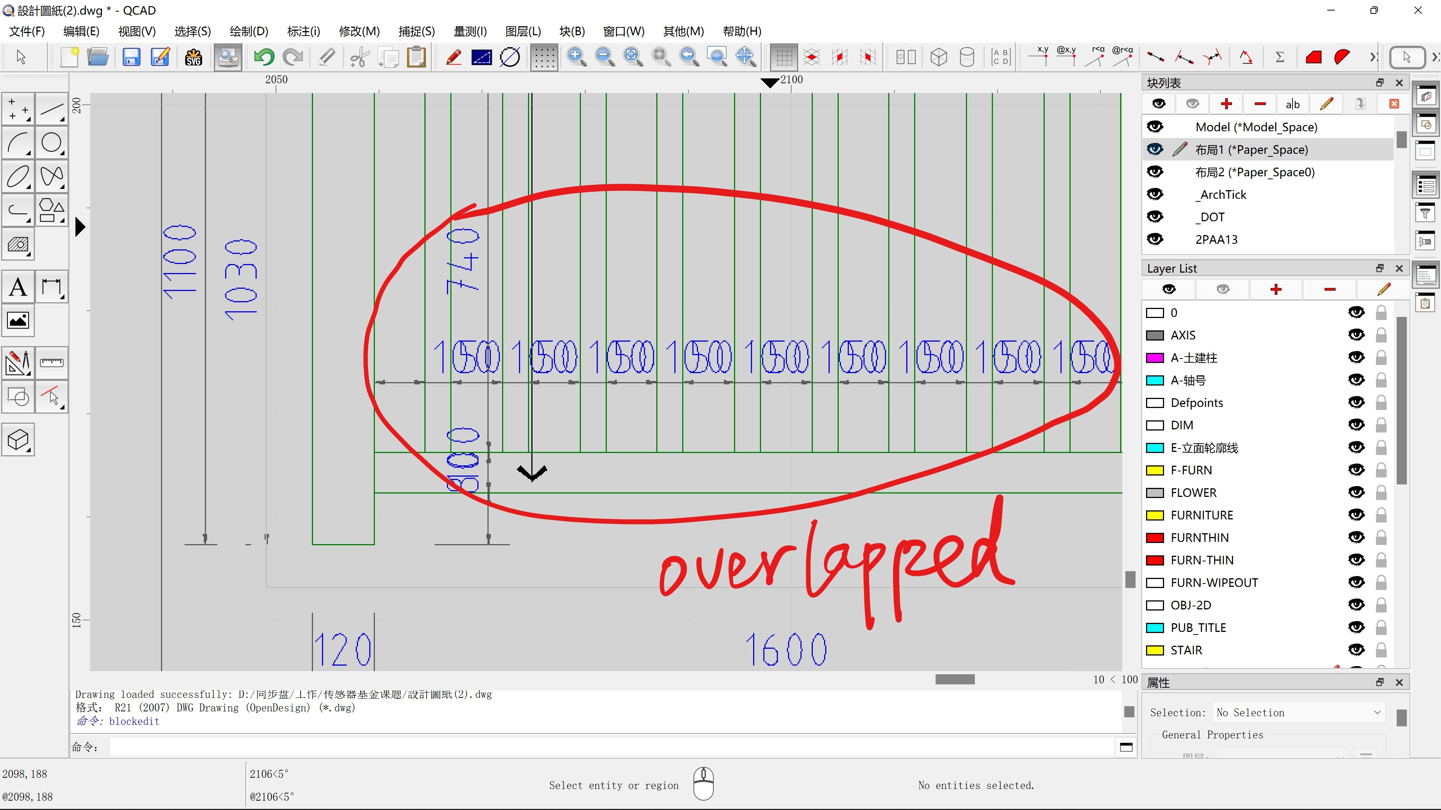This screenshot has width=1441, height=810.
Task: Select the Circle drawing tool
Action: tap(51, 142)
